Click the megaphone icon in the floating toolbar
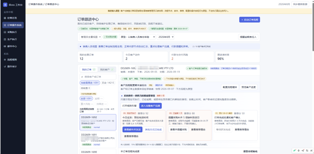This screenshot has width=314, height=154. pos(303,151)
